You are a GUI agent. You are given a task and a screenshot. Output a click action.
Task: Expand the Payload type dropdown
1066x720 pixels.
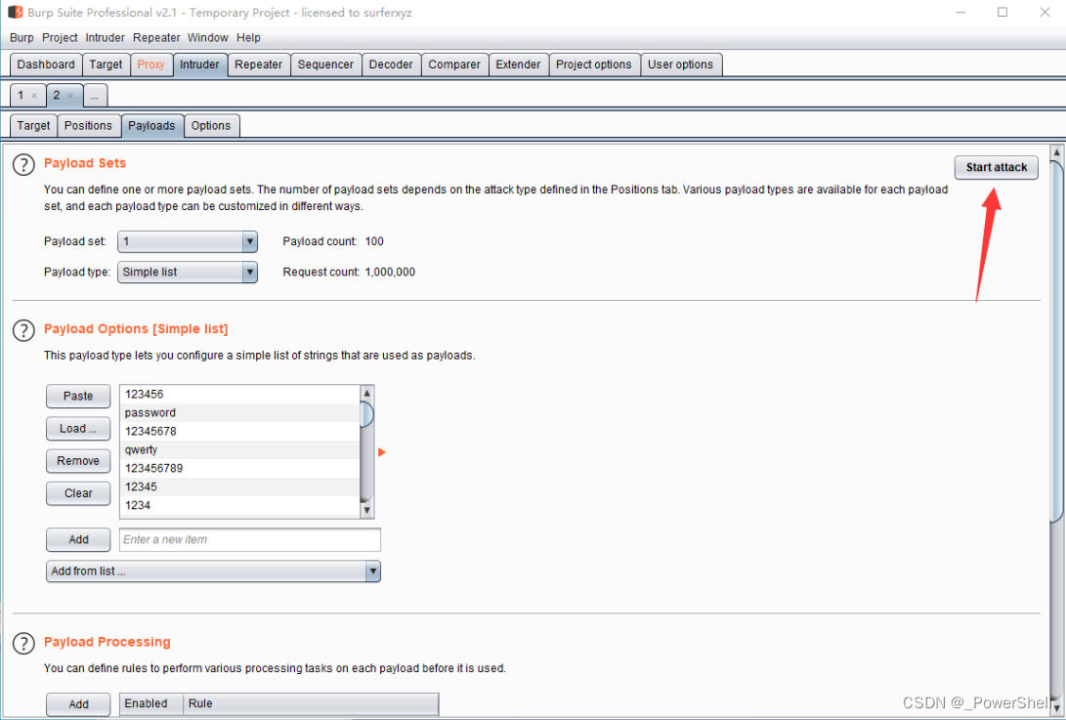(x=249, y=272)
